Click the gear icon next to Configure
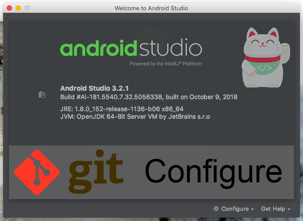The width and height of the screenshot is (303, 221). (216, 209)
